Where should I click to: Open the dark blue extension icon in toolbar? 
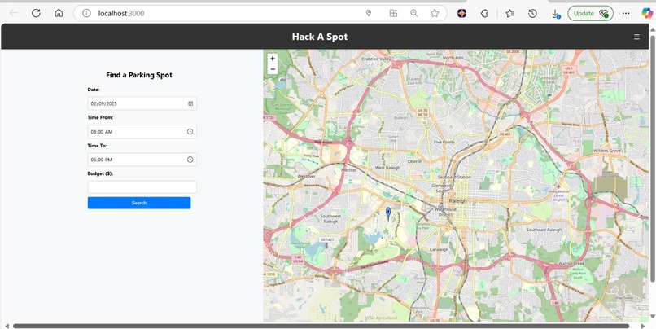461,13
